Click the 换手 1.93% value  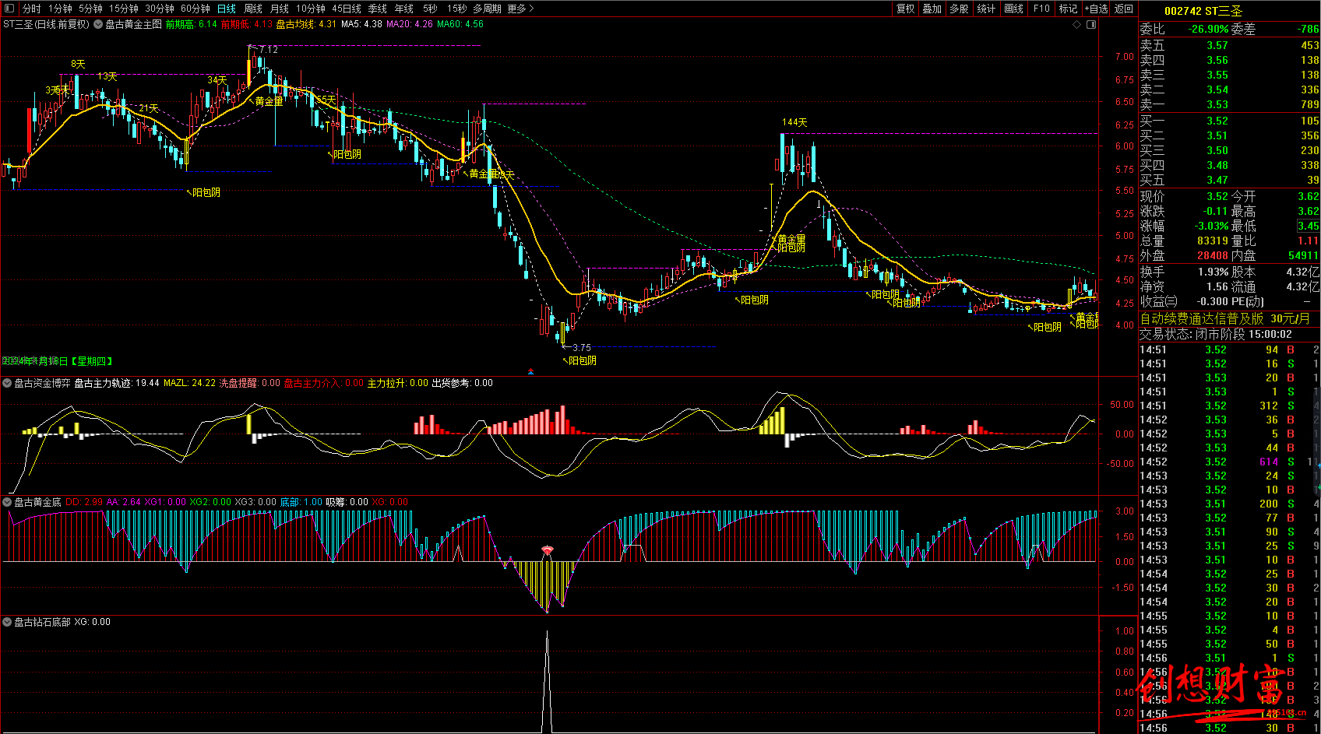(1213, 272)
